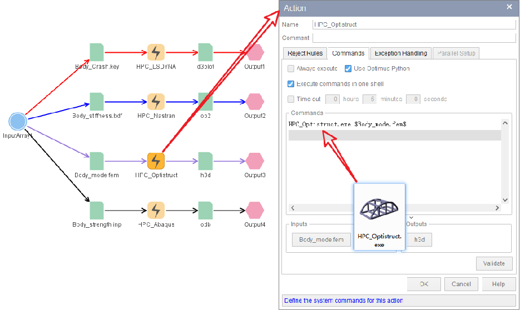Select the d3plot output file node

tap(206, 52)
